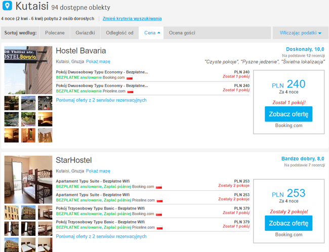Open the Hostel Bavaria main sign photo

pyautogui.click(x=28, y=70)
